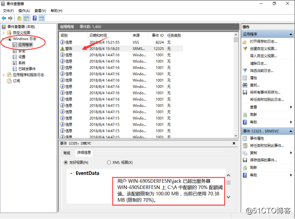Click 保存选择的事件 action

[263, 160]
